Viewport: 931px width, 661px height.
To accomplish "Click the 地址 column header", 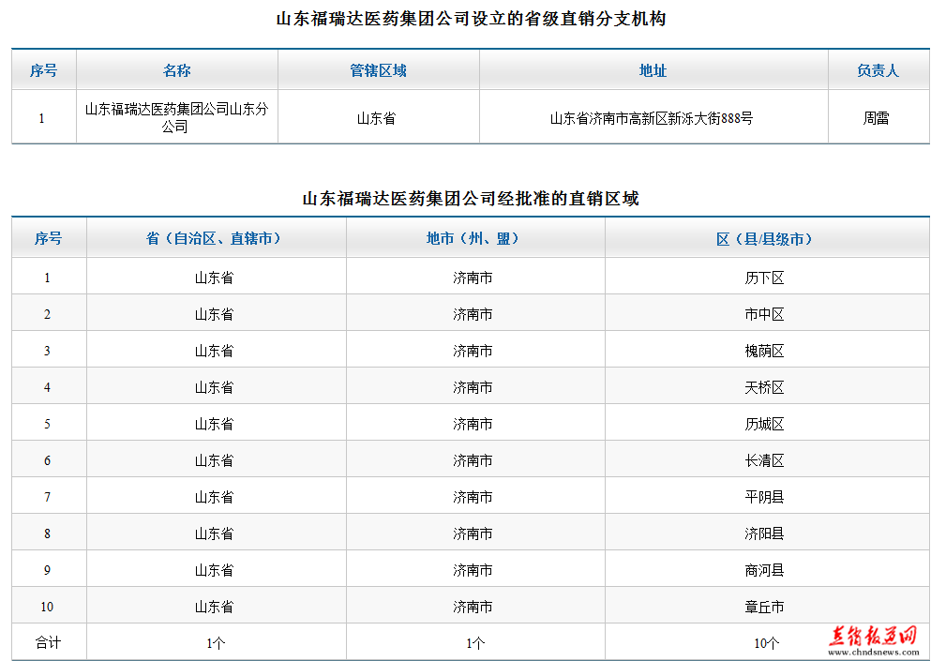I will [653, 70].
